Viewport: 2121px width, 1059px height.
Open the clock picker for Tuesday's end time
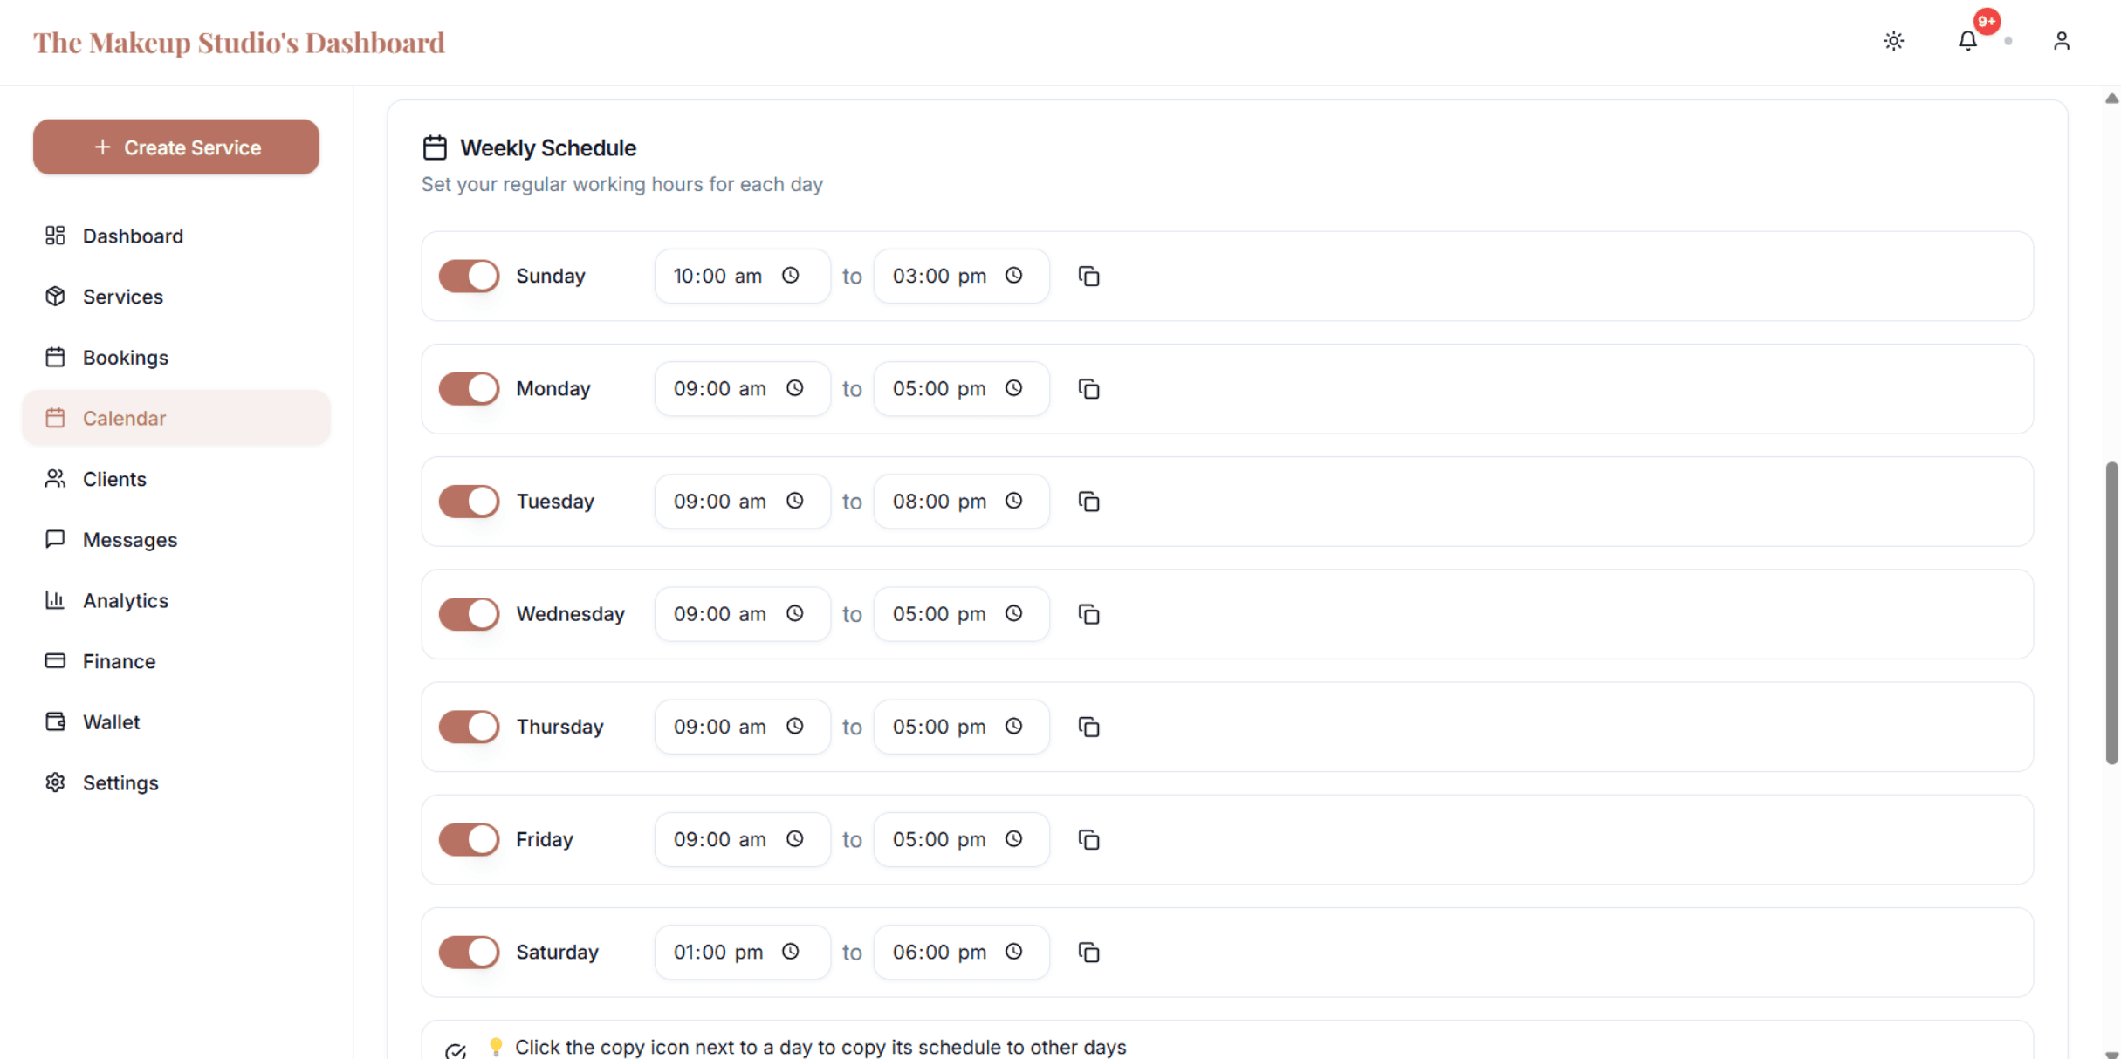pos(1013,501)
